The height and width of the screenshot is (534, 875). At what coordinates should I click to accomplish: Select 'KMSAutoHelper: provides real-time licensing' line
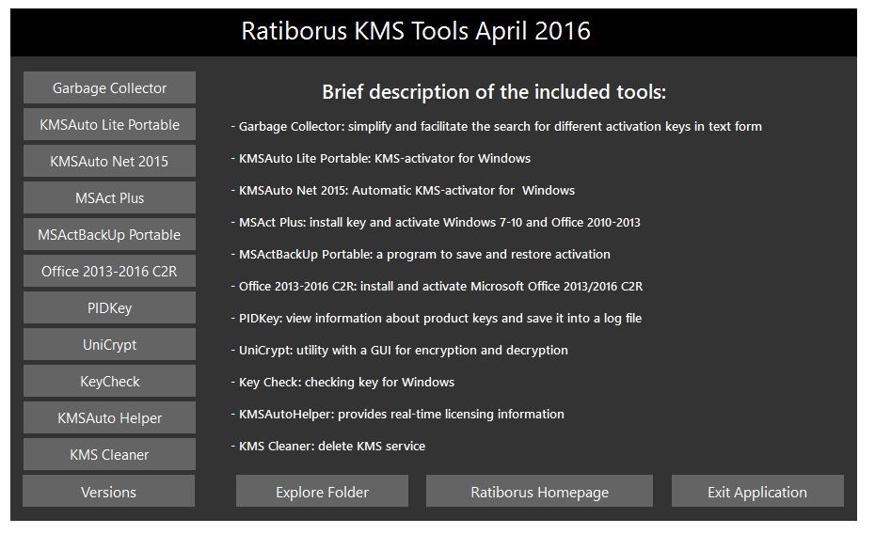tap(397, 415)
